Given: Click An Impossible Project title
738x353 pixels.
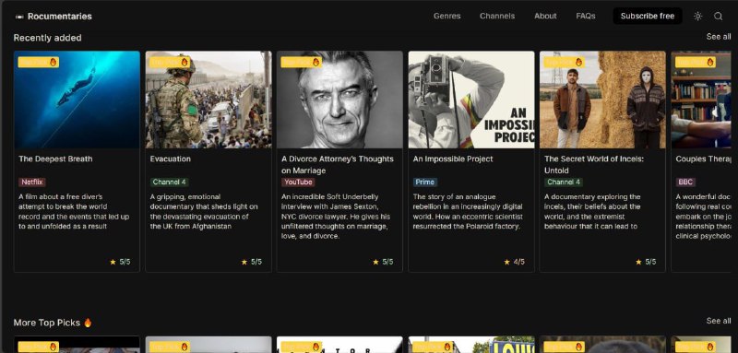Looking at the screenshot, I should [x=453, y=159].
